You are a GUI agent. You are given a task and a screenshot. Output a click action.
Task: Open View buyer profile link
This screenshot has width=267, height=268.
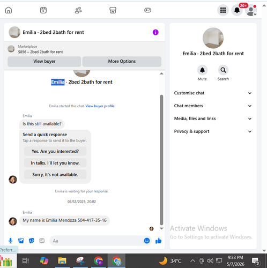click(x=100, y=106)
